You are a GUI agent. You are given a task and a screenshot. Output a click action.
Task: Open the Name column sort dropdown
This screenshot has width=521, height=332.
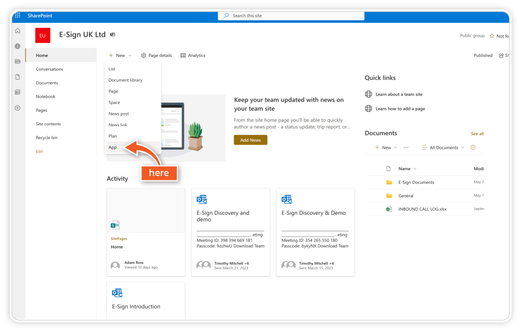(408, 169)
